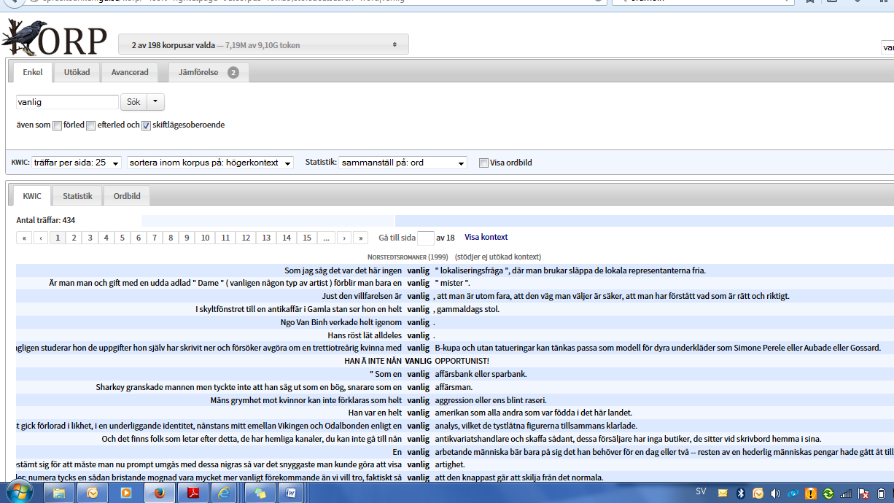Click the speaker volume tray icon
This screenshot has height=503, width=894.
pos(775,494)
